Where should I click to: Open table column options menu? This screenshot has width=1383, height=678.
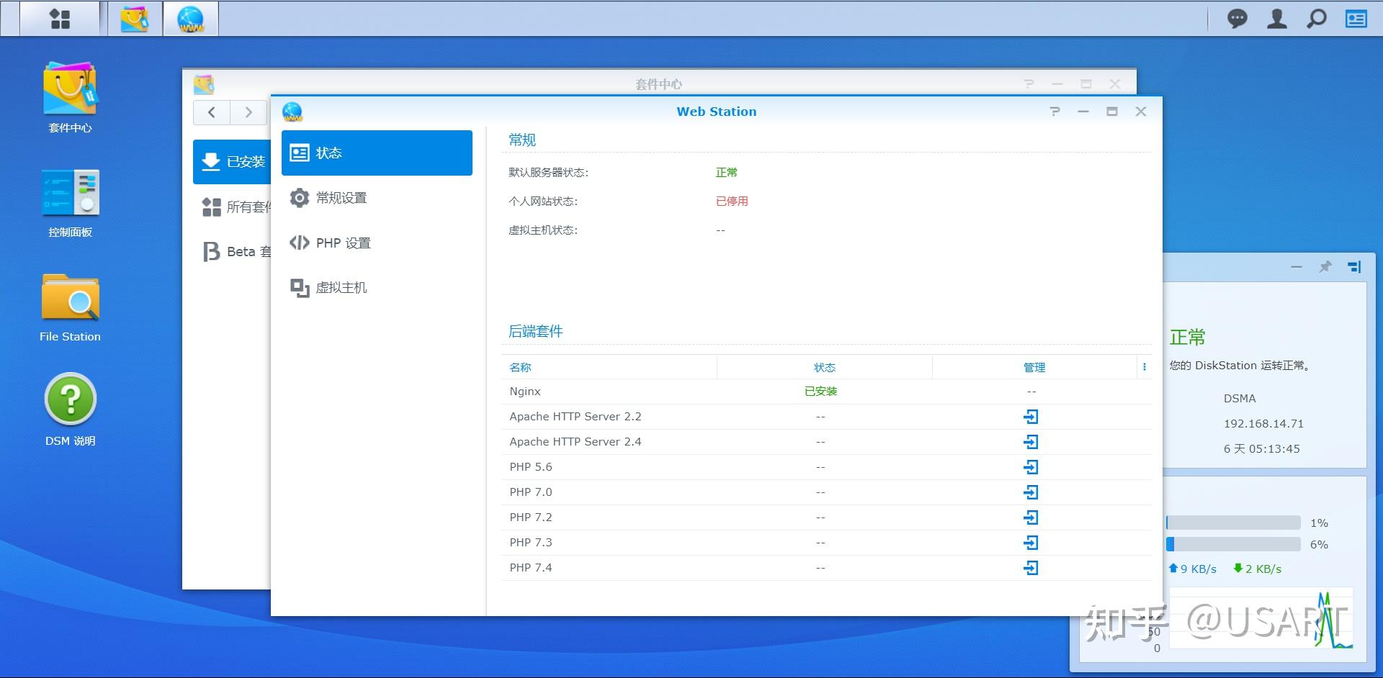pyautogui.click(x=1144, y=367)
